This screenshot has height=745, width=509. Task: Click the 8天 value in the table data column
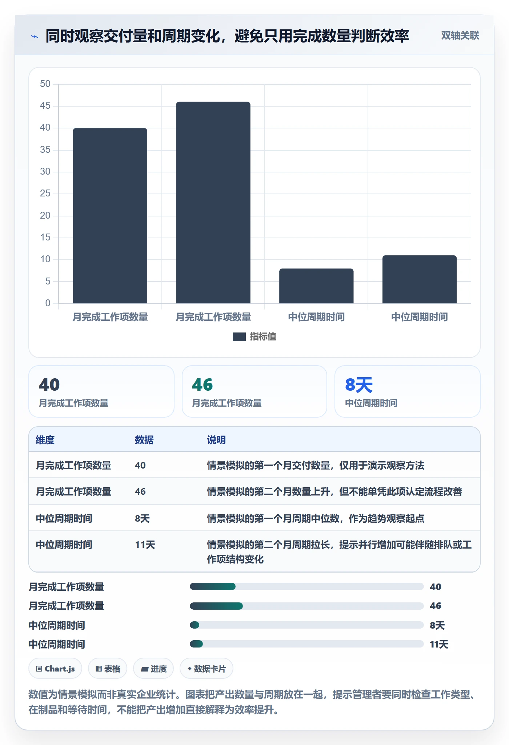tap(142, 518)
